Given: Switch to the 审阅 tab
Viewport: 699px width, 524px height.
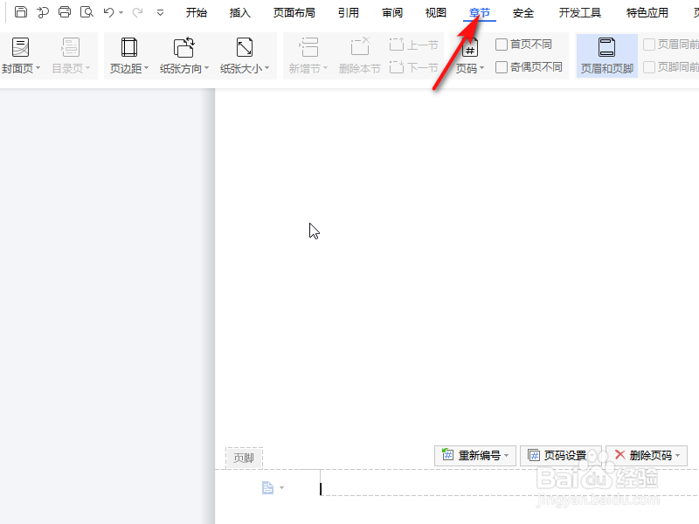Looking at the screenshot, I should click(392, 13).
